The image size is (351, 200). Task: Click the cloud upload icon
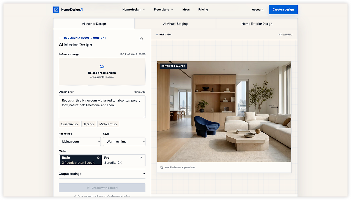click(x=102, y=67)
